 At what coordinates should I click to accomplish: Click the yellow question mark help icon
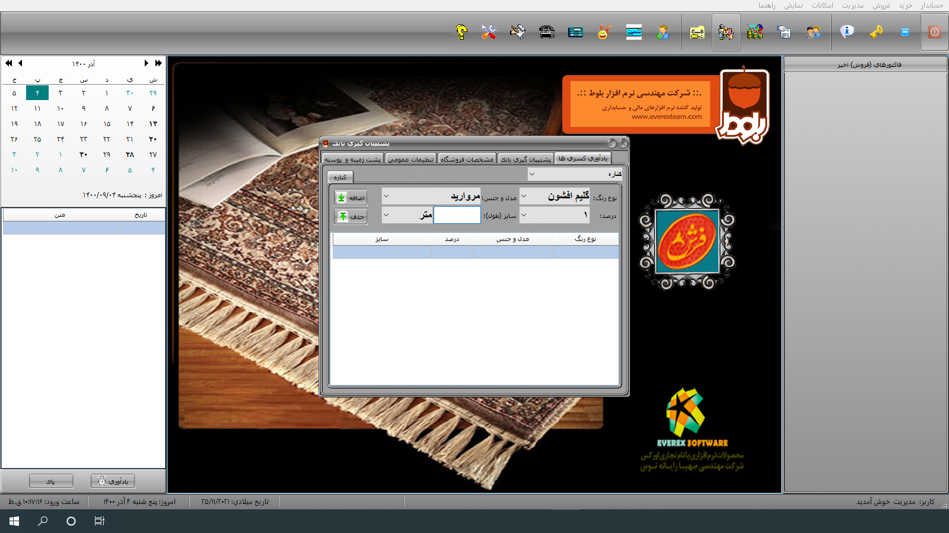[x=461, y=32]
